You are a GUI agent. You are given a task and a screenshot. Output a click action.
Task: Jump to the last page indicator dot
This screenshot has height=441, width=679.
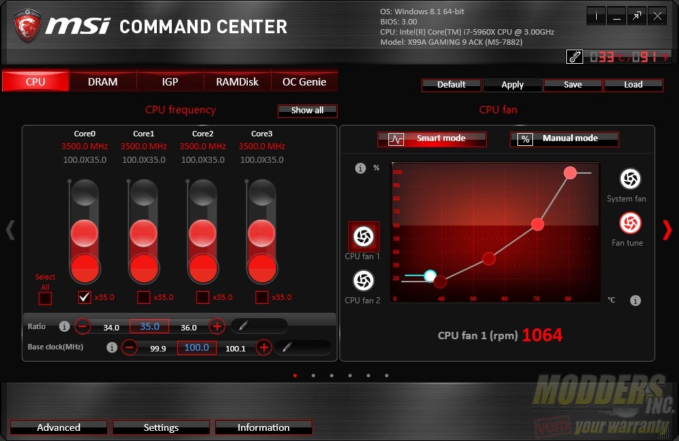[x=386, y=376]
